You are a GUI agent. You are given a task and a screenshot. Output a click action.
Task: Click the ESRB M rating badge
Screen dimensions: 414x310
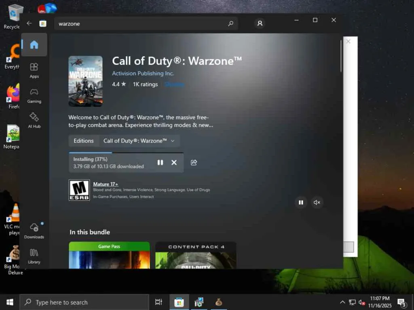[79, 190]
